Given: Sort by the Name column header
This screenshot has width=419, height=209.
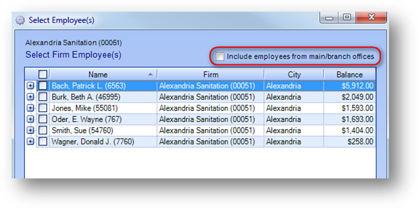Looking at the screenshot, I should point(103,74).
